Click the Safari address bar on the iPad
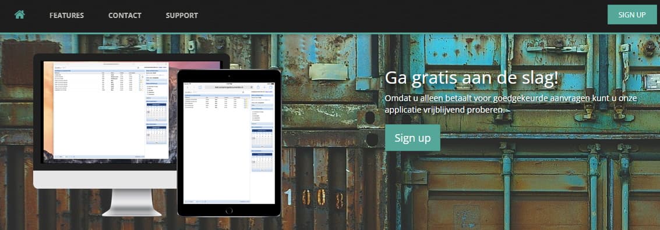This screenshot has height=230, width=660. coord(228,87)
